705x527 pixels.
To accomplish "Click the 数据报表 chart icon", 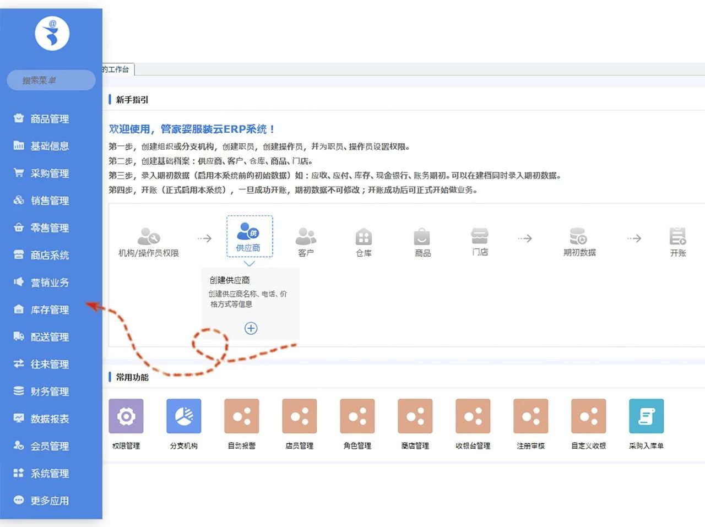I will tap(19, 418).
